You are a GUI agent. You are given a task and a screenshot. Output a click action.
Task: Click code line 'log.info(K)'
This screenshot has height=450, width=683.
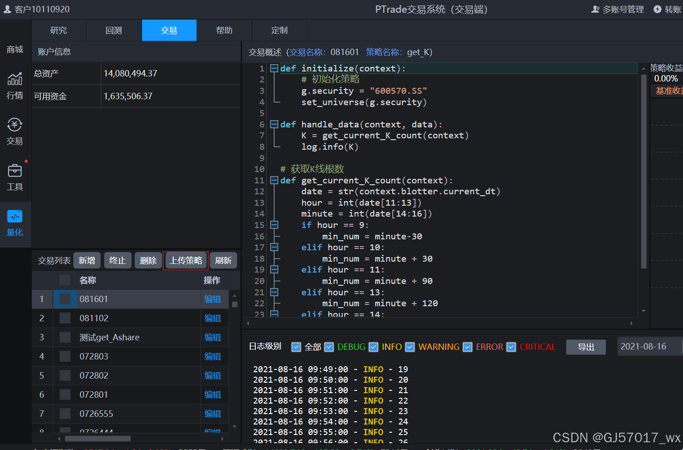point(330,147)
